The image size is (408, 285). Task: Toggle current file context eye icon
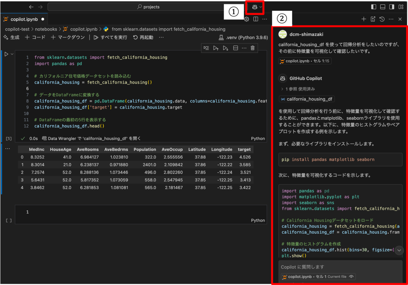[352, 277]
